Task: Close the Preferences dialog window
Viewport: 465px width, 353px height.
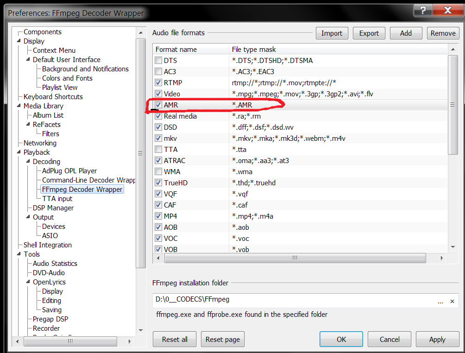Action: coord(446,11)
